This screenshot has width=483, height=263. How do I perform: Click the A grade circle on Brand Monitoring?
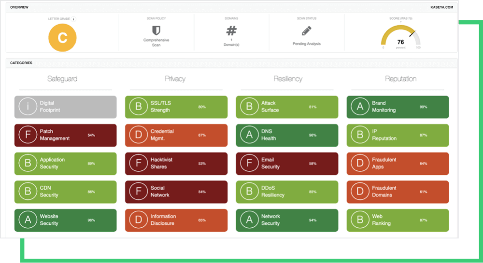click(360, 107)
